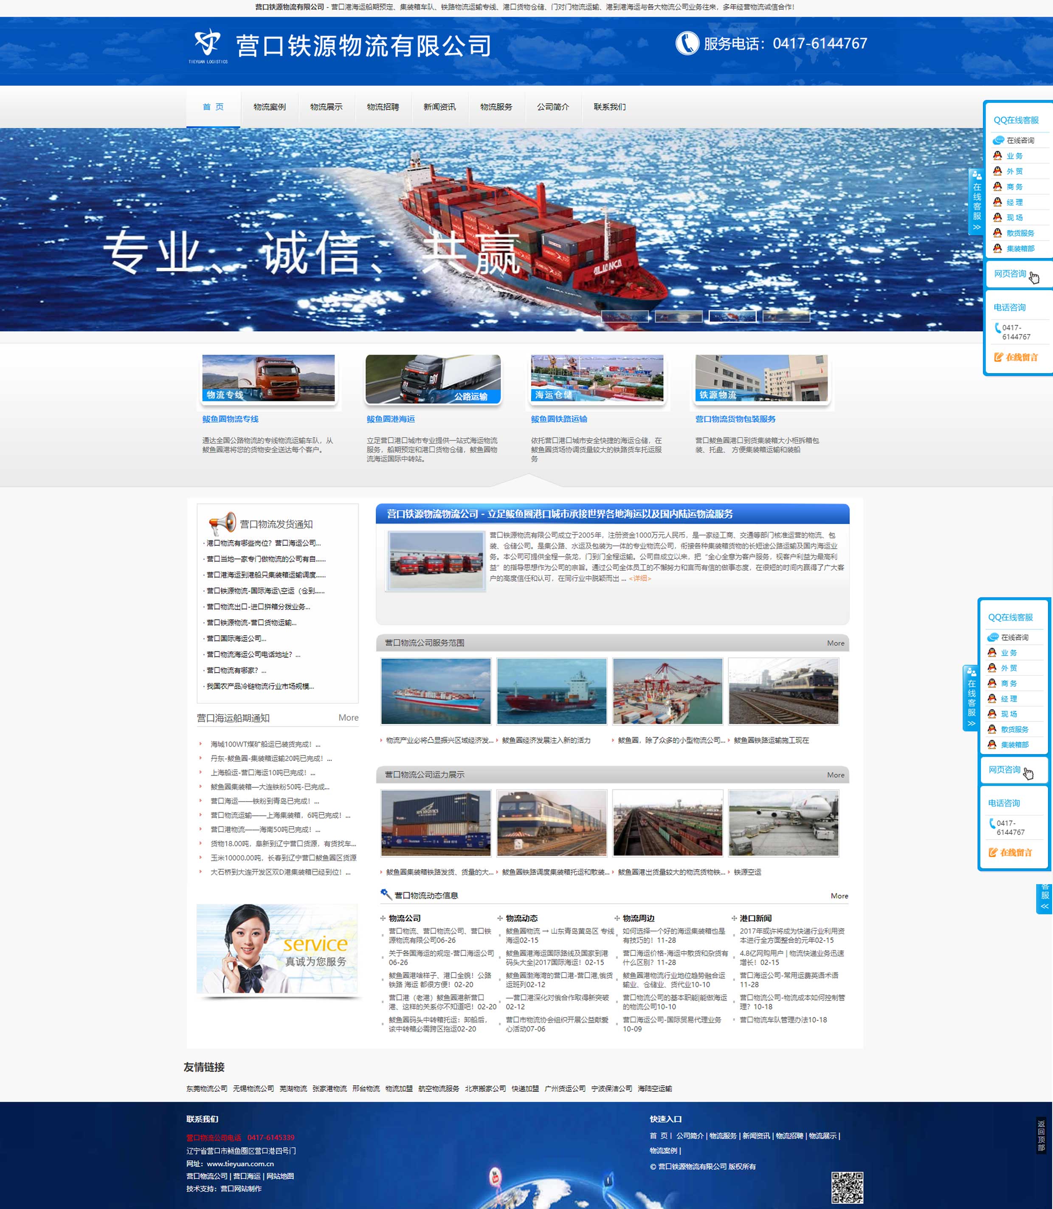Open More for 营口物流公司服务范围
The image size is (1053, 1209).
(835, 643)
